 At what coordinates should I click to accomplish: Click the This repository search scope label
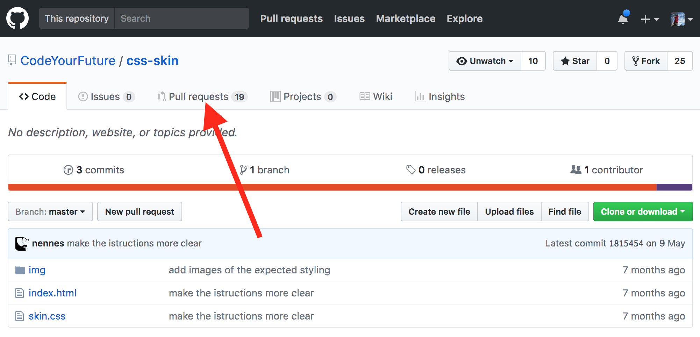click(77, 18)
